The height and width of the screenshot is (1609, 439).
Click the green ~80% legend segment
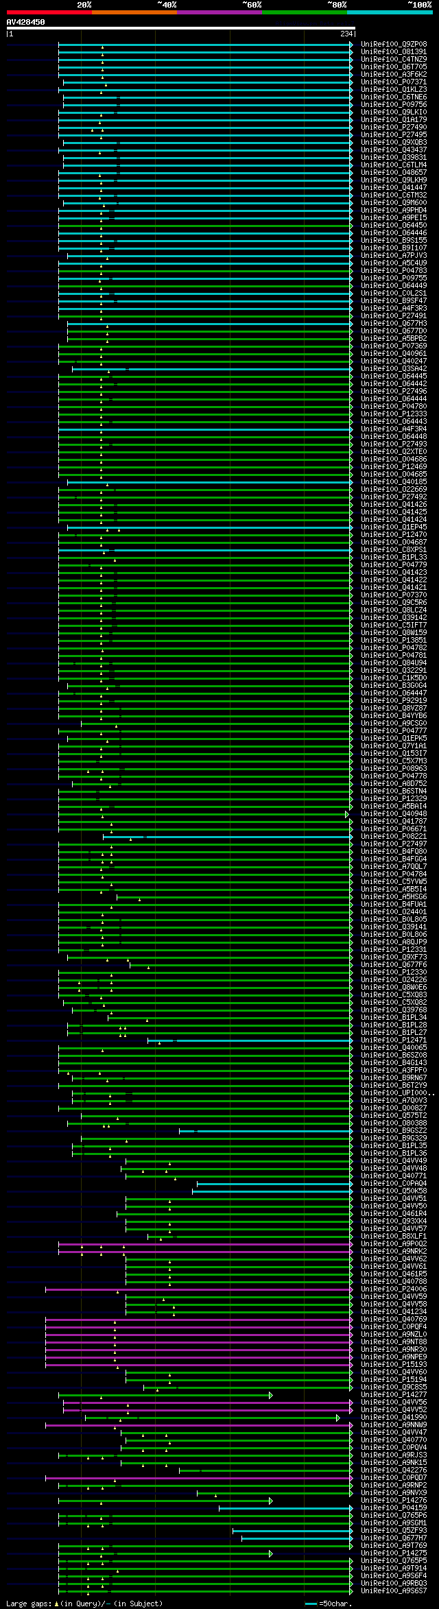tap(305, 12)
